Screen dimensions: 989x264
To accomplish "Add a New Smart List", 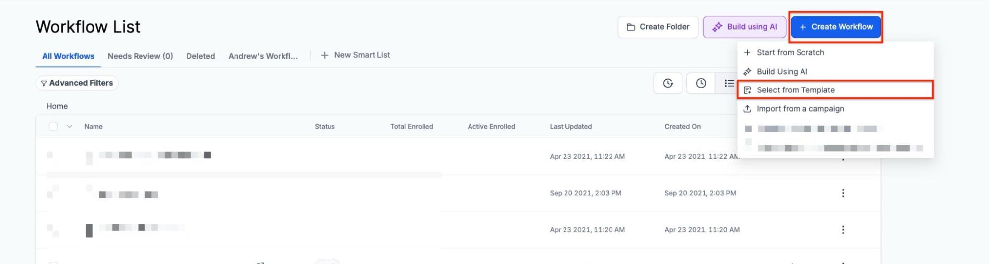I will point(355,55).
